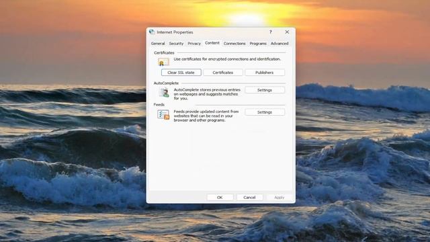Click the Clear SSL state button
Viewport: 430px width, 242px height.
pos(181,73)
